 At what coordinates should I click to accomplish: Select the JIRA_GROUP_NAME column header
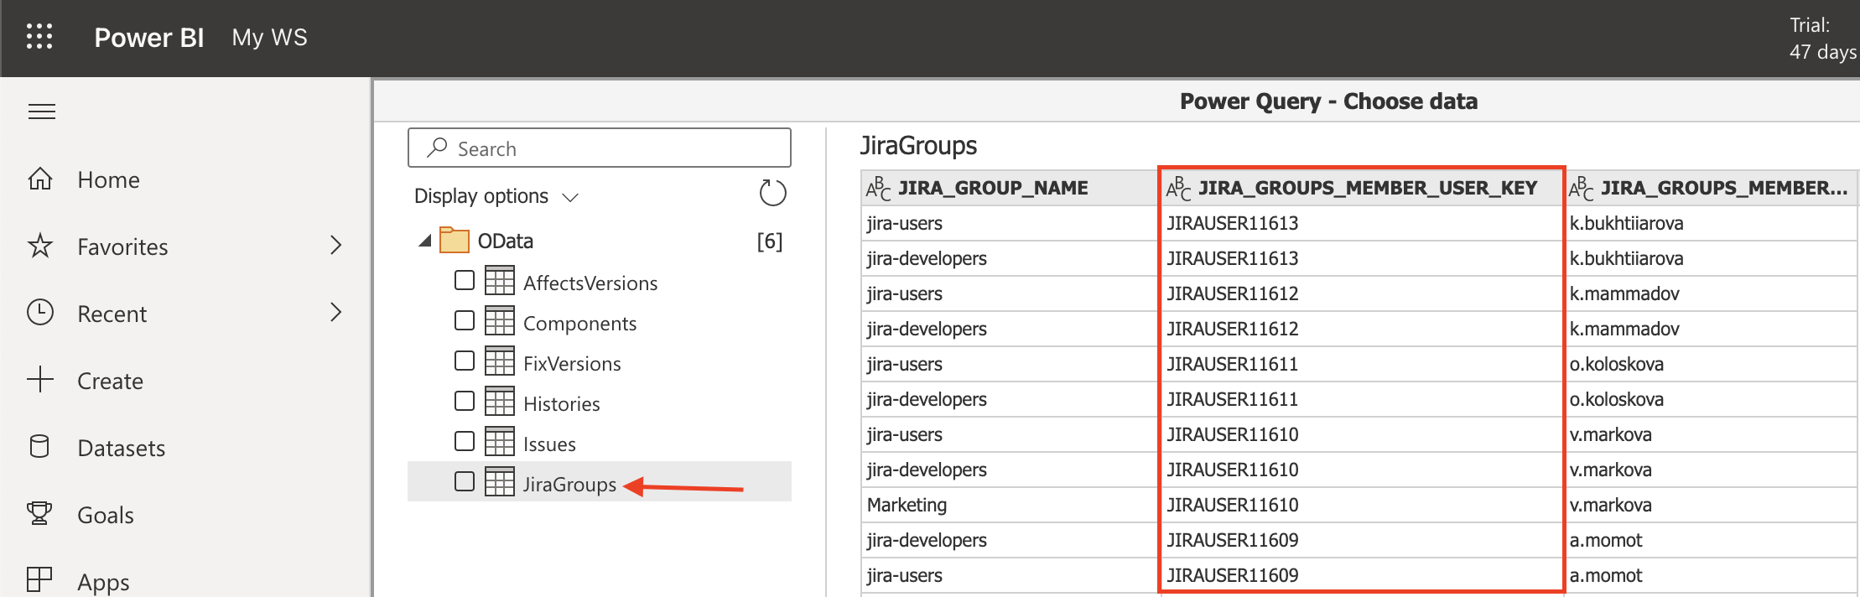click(x=993, y=188)
